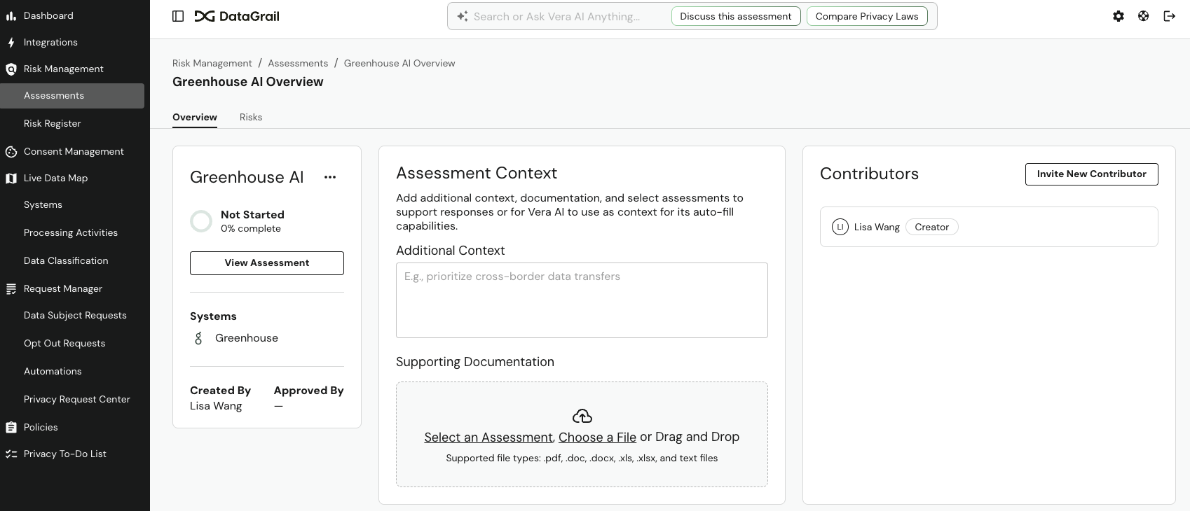Image resolution: width=1190 pixels, height=511 pixels.
Task: Click Discuss this assessment button
Action: pyautogui.click(x=736, y=16)
